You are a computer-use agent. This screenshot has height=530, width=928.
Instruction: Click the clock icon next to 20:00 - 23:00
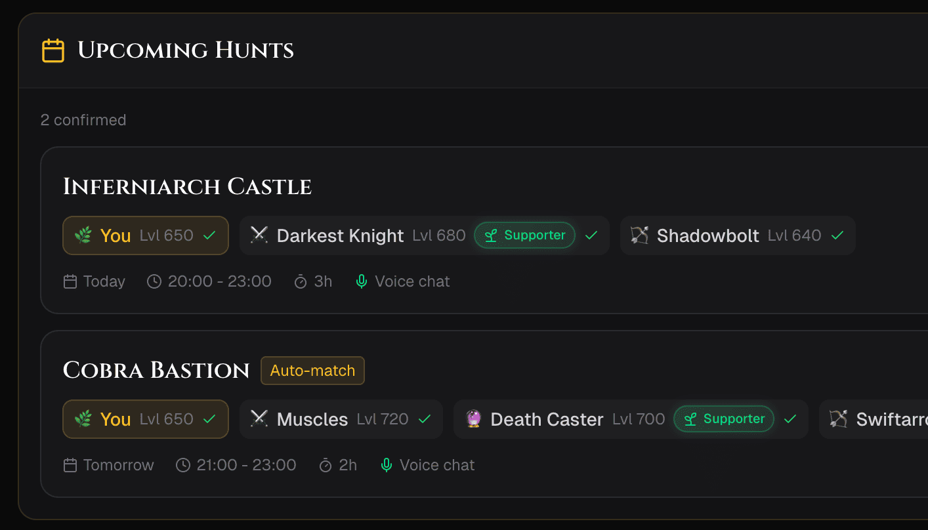153,281
